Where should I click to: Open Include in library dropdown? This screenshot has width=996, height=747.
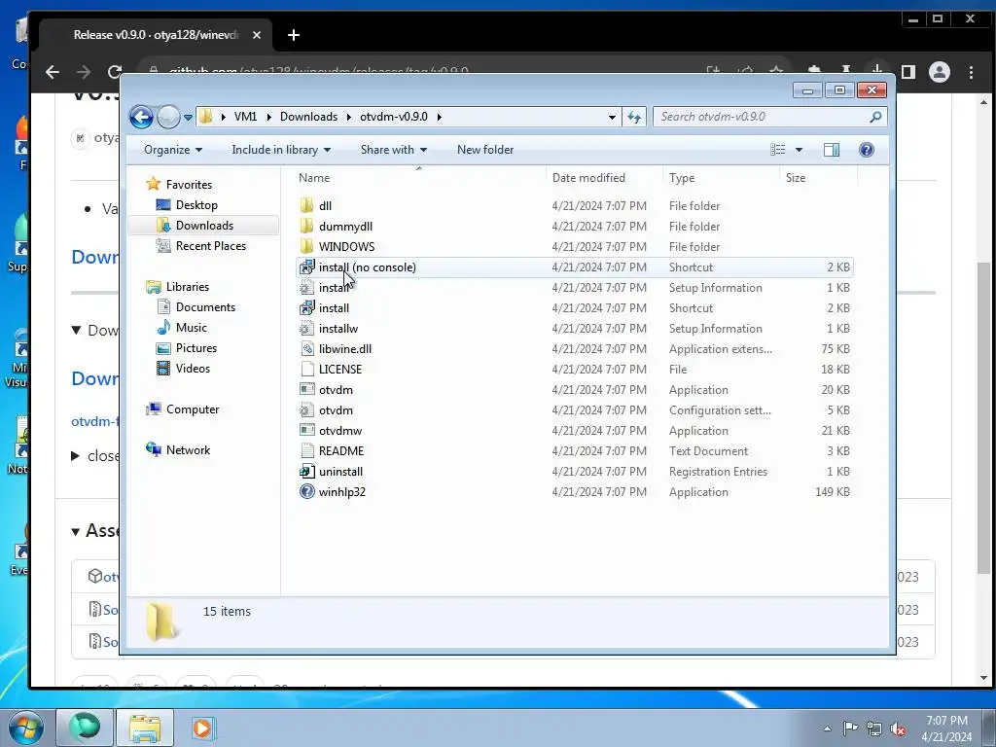click(281, 149)
